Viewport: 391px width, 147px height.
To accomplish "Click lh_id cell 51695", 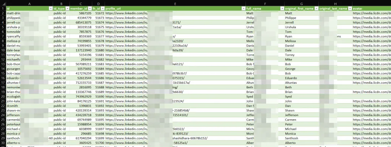I will tap(99, 120).
